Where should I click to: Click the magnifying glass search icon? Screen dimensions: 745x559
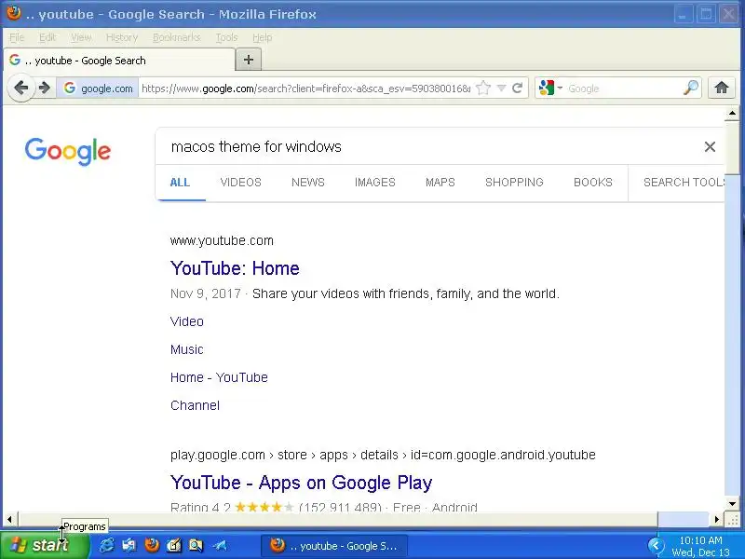(x=691, y=88)
